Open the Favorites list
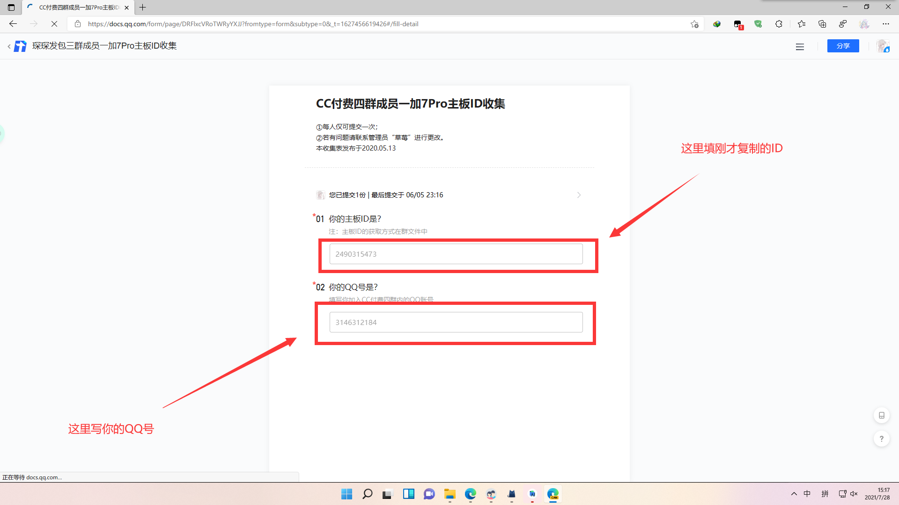 coord(802,24)
